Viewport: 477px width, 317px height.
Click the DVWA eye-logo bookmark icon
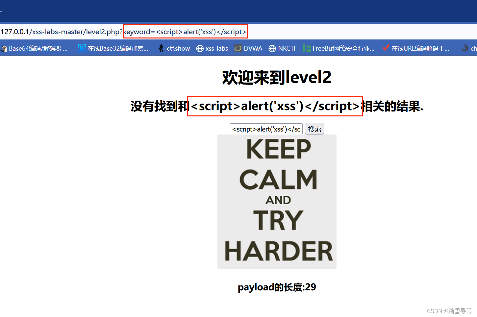point(238,48)
